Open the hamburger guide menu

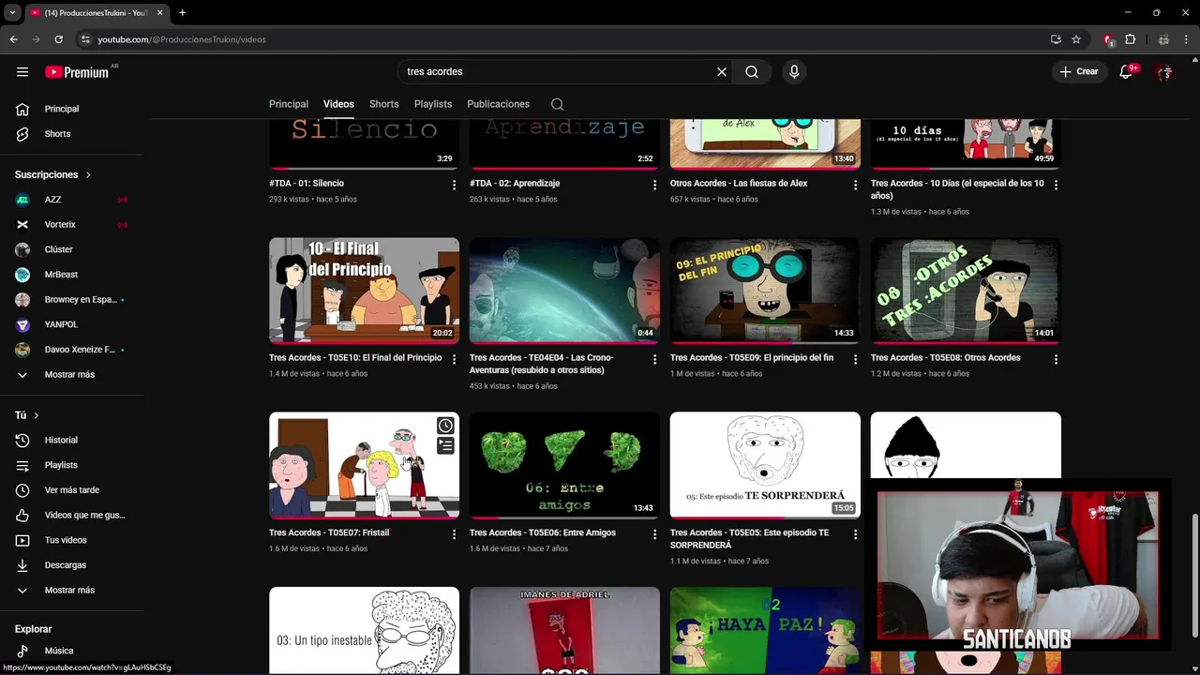coord(22,71)
